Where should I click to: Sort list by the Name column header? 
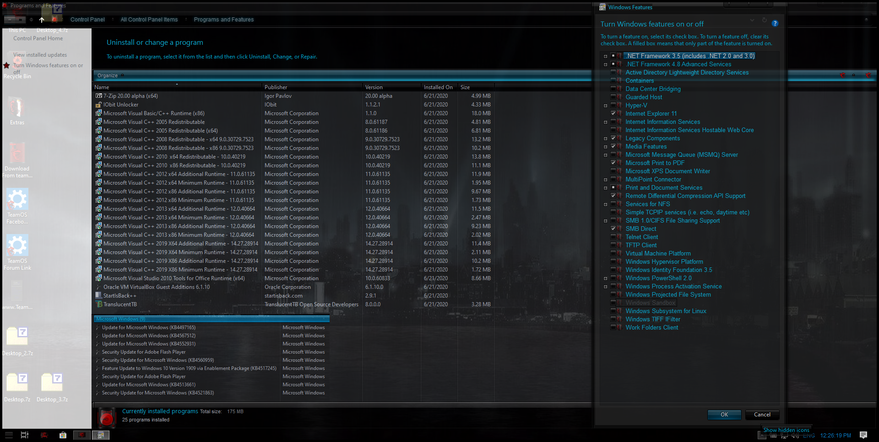(x=177, y=87)
